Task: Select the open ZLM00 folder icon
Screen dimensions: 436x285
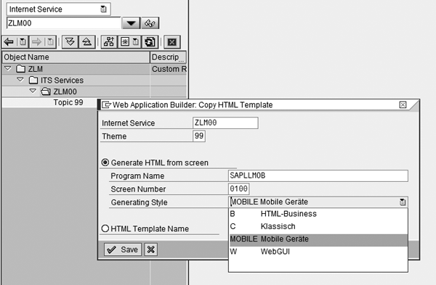Action: (x=46, y=91)
